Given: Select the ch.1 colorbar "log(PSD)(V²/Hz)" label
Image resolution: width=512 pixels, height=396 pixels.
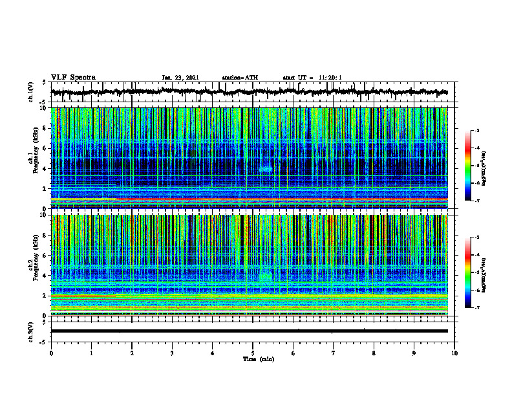Looking at the screenshot, I should 484,169.
